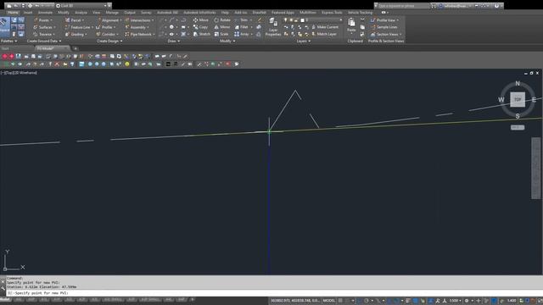This screenshot has height=305, width=543.
Task: Click the TOP face of the ViewCube
Action: [x=518, y=100]
